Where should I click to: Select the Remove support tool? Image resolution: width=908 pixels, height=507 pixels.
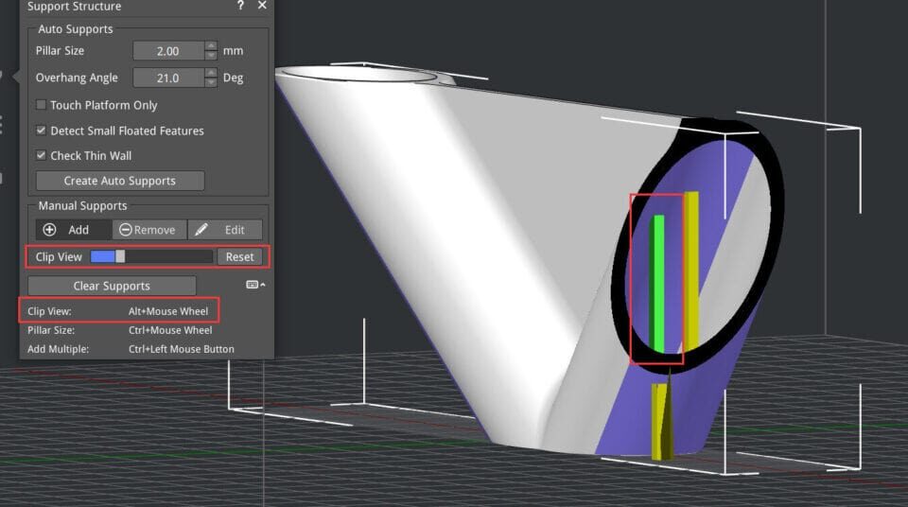click(148, 230)
